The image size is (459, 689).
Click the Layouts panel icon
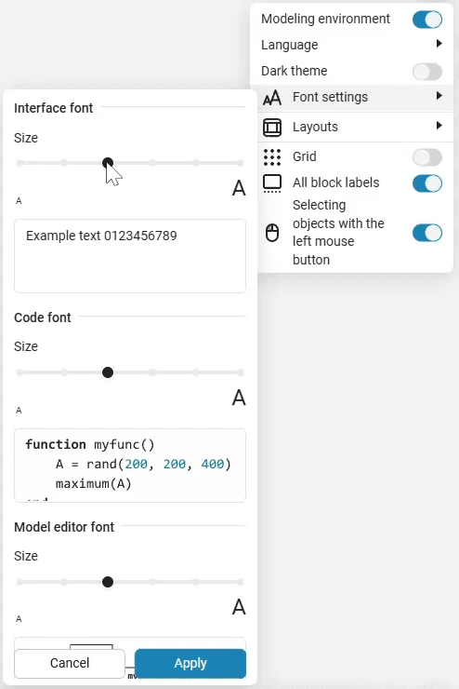point(272,128)
